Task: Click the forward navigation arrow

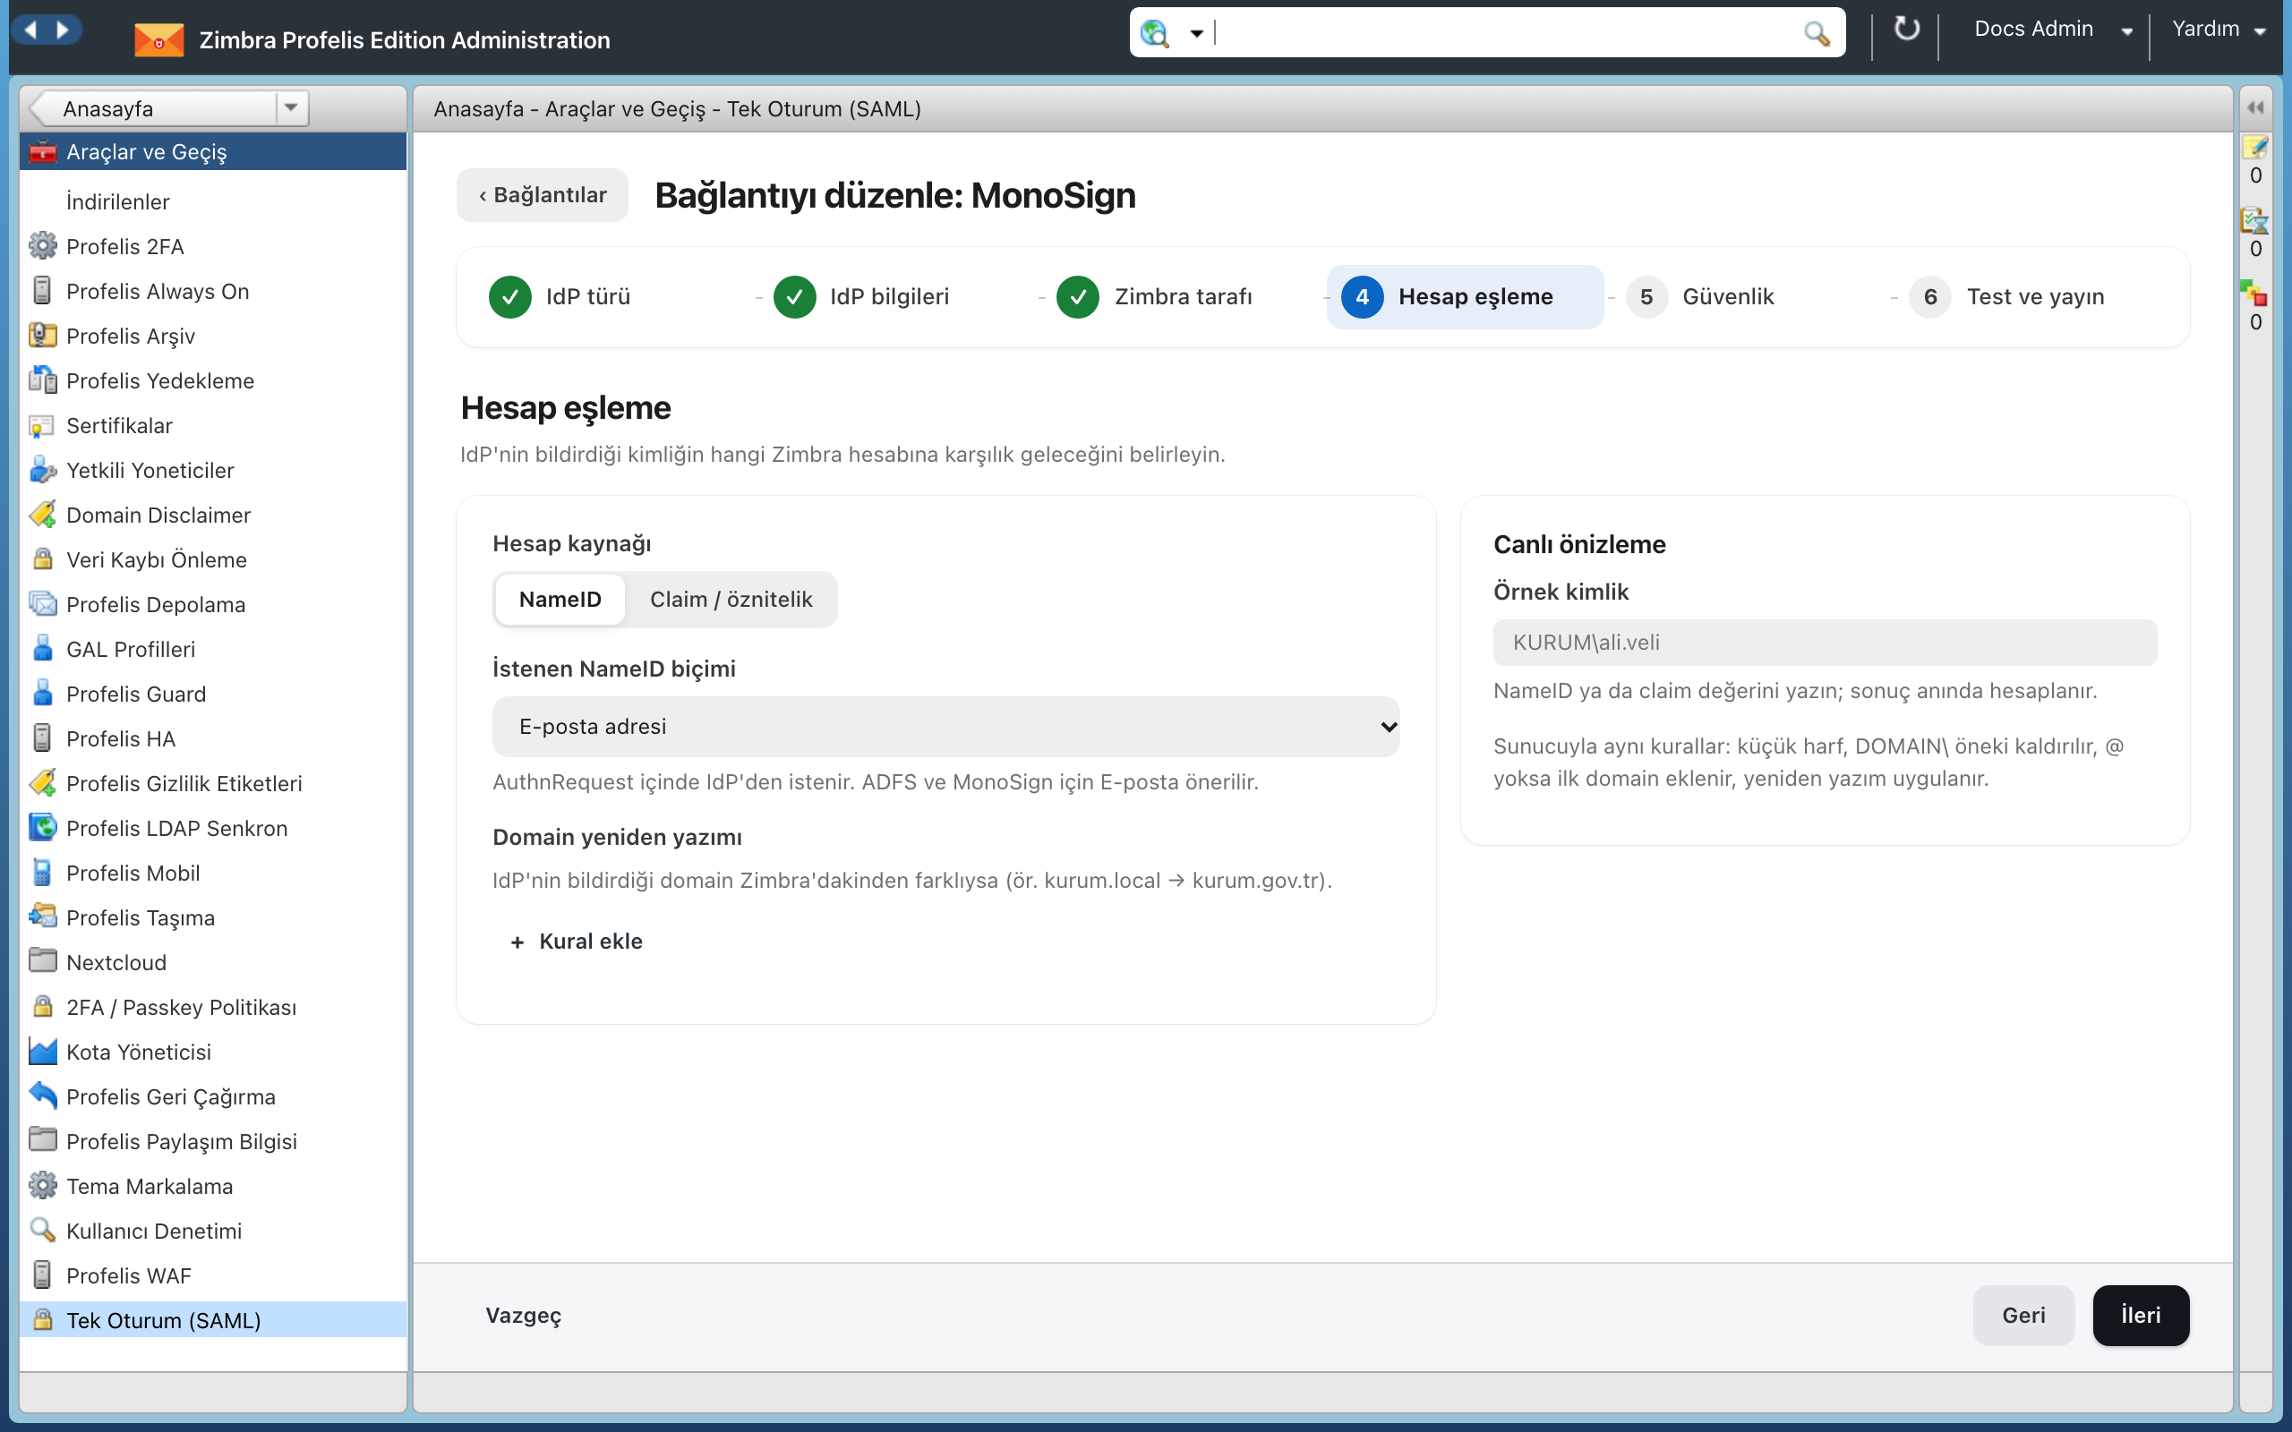Action: point(64,30)
